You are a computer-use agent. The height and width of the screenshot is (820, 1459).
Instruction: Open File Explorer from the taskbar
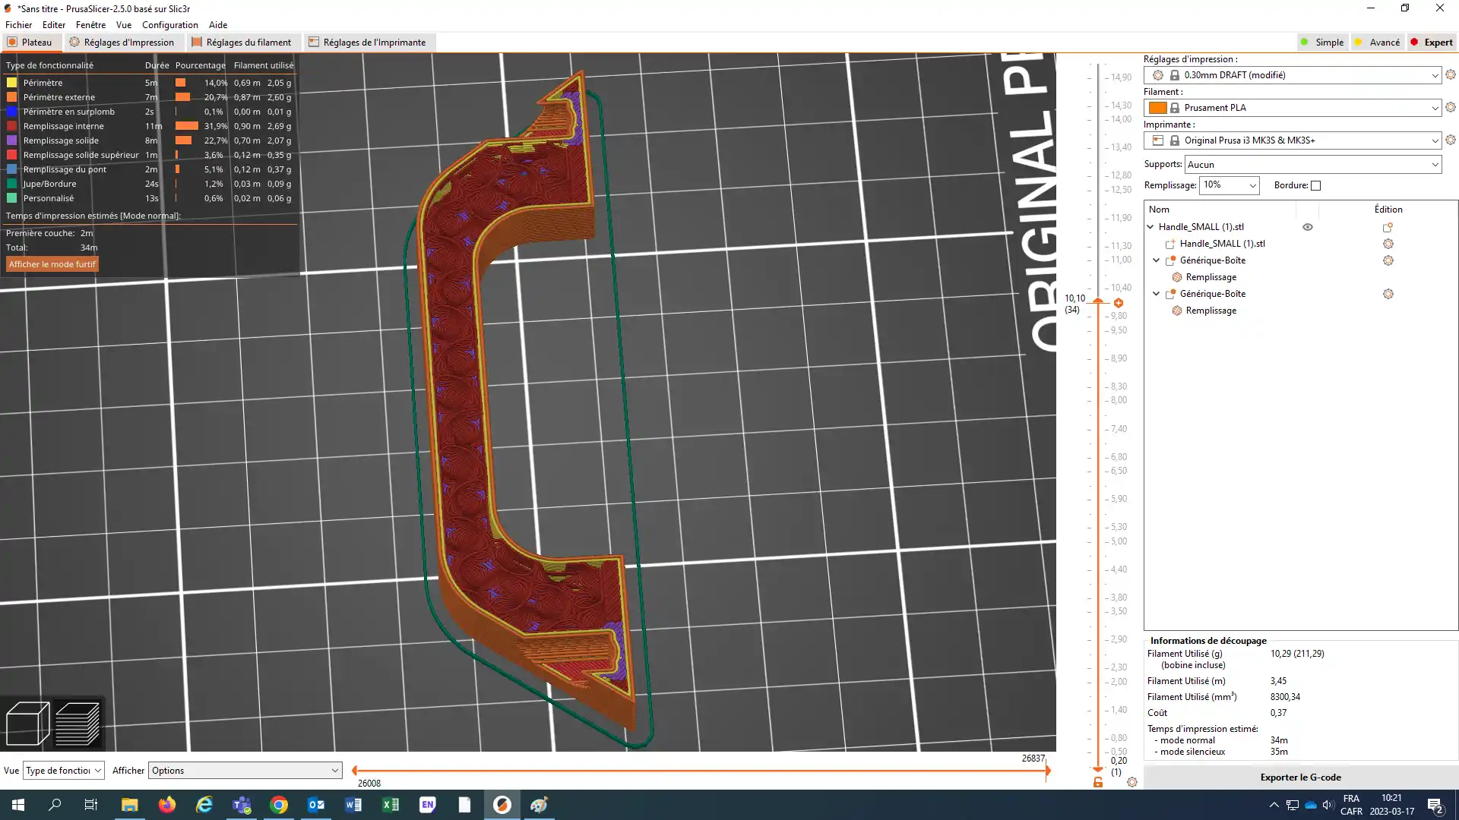pyautogui.click(x=130, y=805)
